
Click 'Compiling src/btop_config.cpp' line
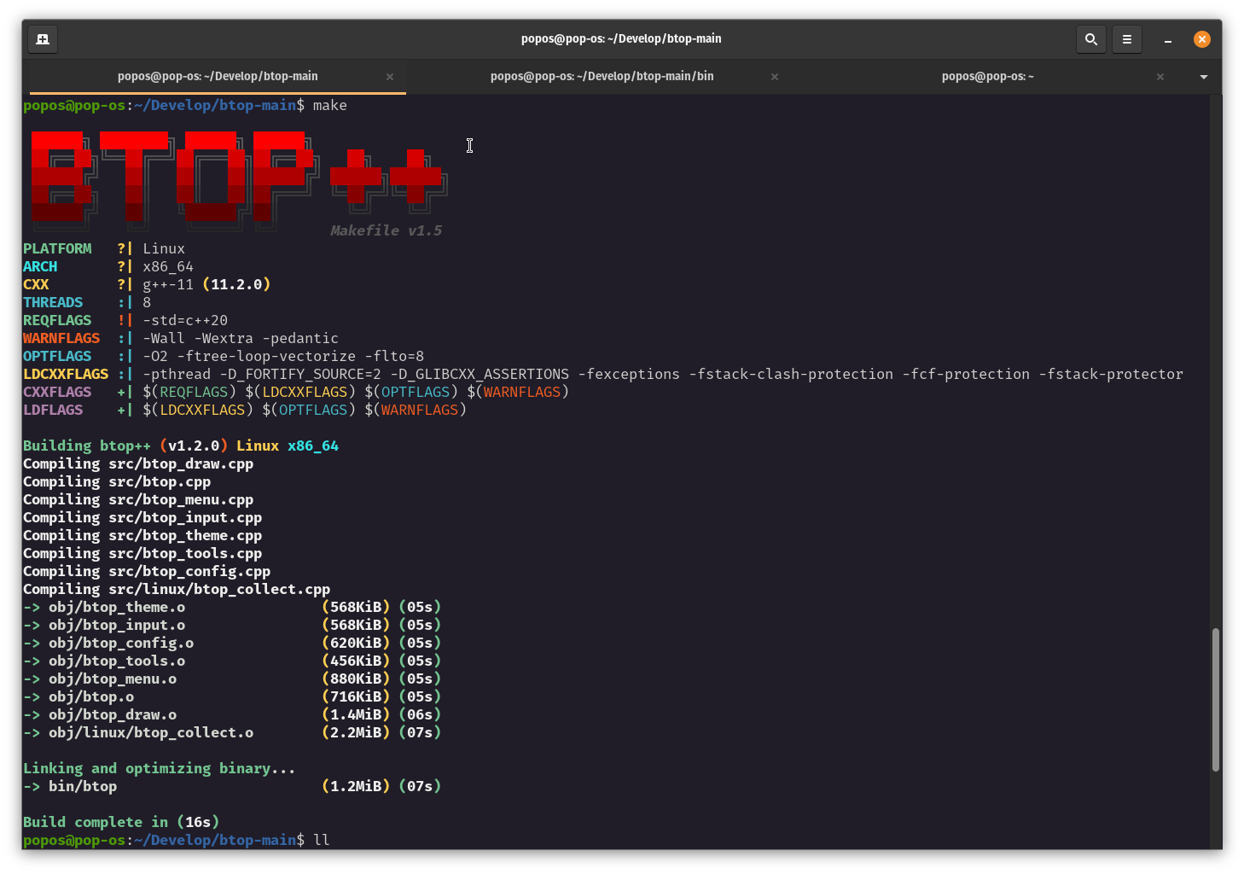point(147,571)
